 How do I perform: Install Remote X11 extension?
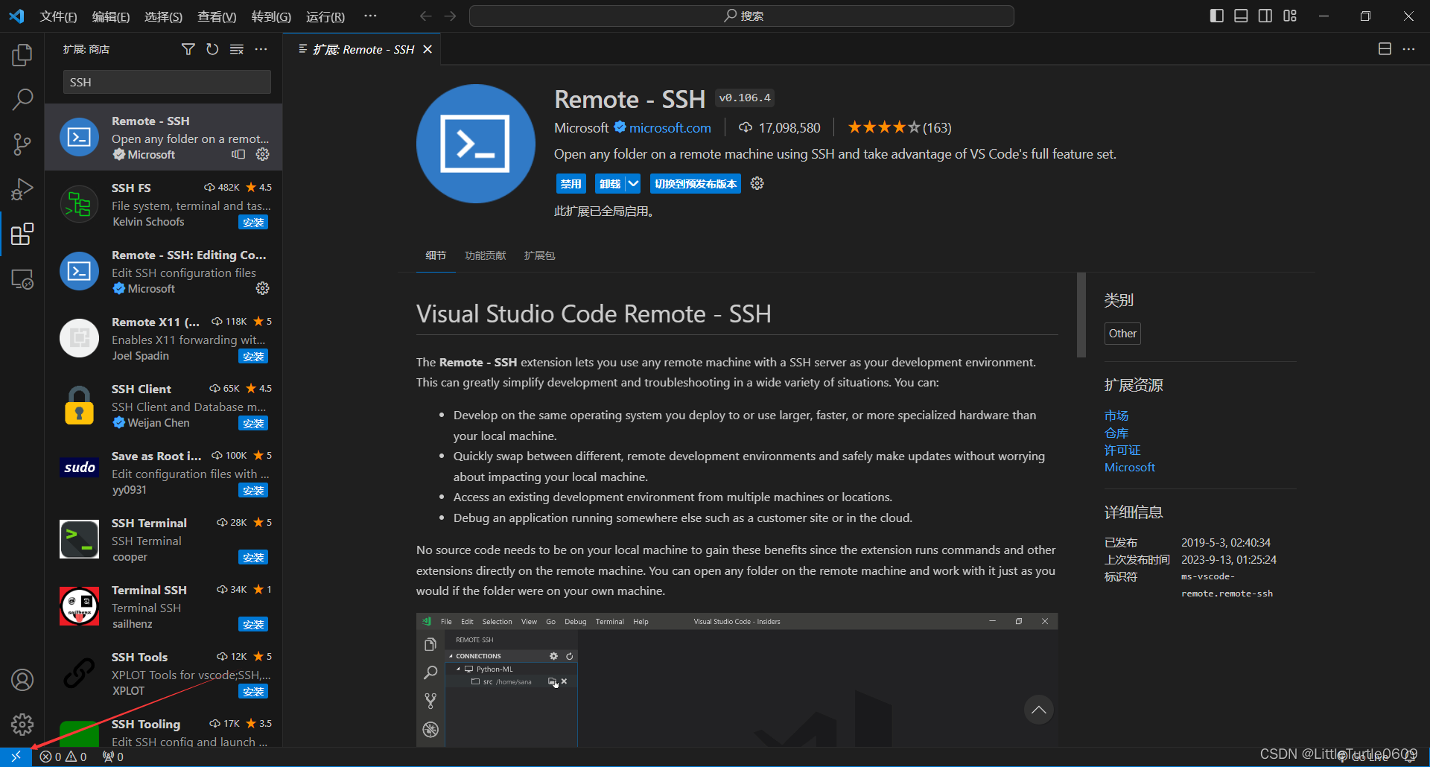coord(253,357)
